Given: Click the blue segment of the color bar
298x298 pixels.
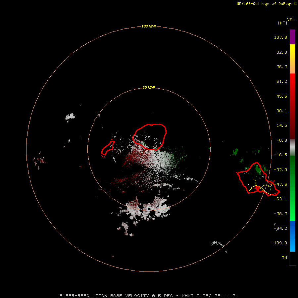Looking at the screenshot, I should (x=292, y=236).
